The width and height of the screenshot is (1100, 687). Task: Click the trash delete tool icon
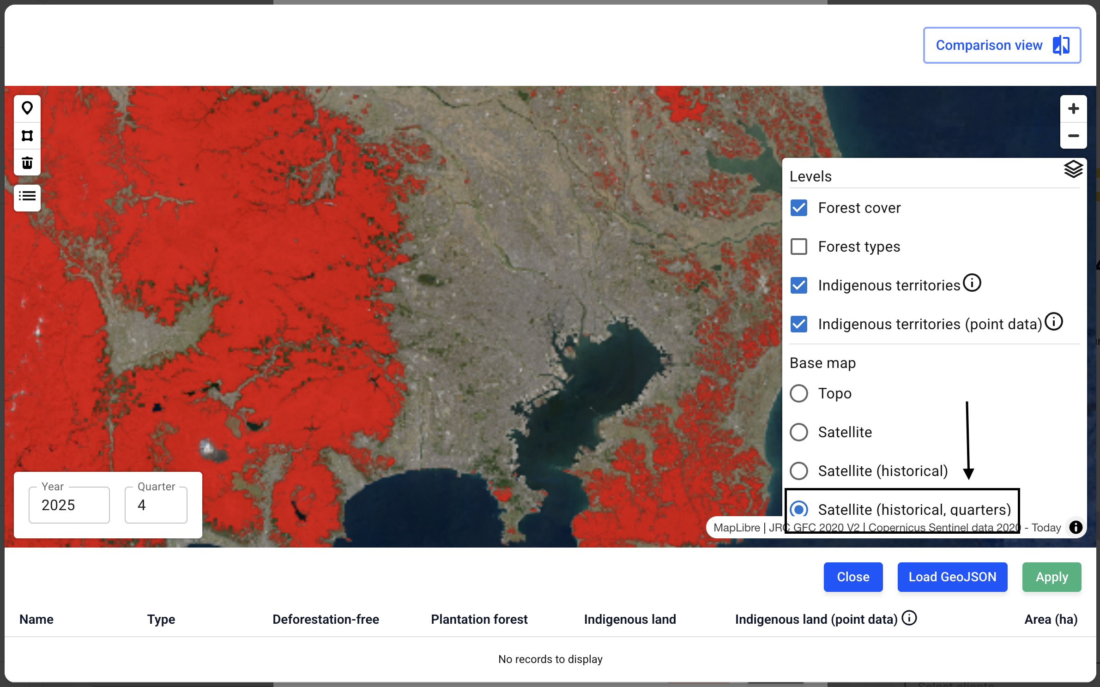(x=27, y=163)
